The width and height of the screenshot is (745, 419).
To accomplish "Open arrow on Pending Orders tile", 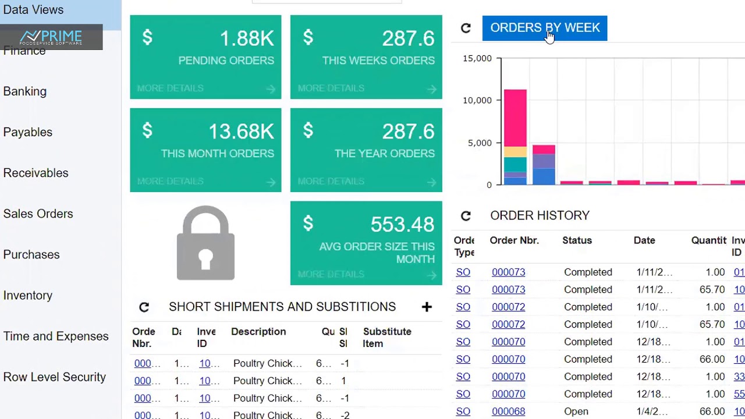I will [x=271, y=88].
